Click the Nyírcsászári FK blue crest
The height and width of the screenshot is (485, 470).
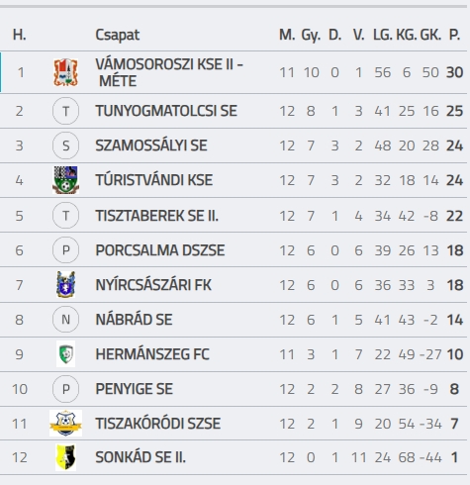65,285
